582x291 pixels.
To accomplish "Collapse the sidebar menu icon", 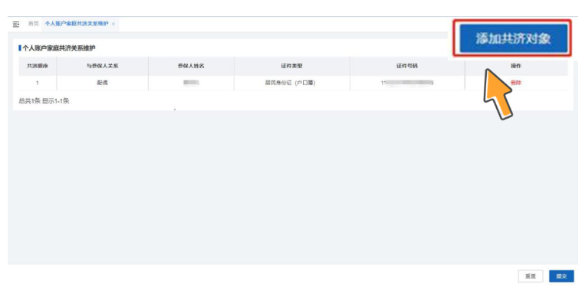I will pyautogui.click(x=16, y=24).
